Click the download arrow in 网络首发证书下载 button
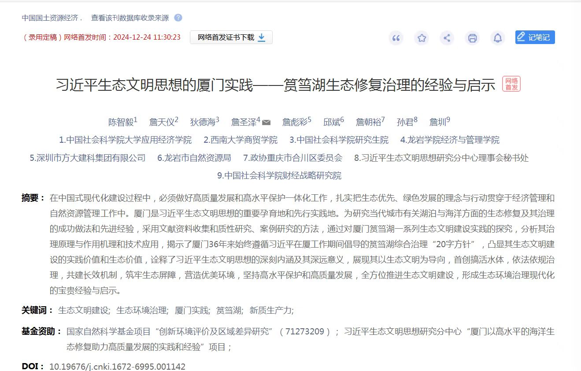 pos(261,38)
